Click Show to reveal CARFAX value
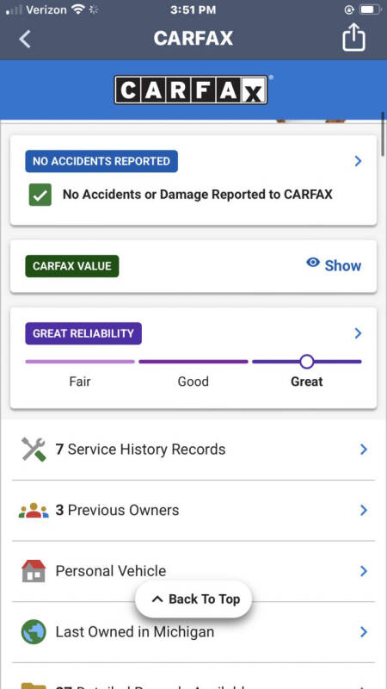The width and height of the screenshot is (387, 689). [342, 265]
